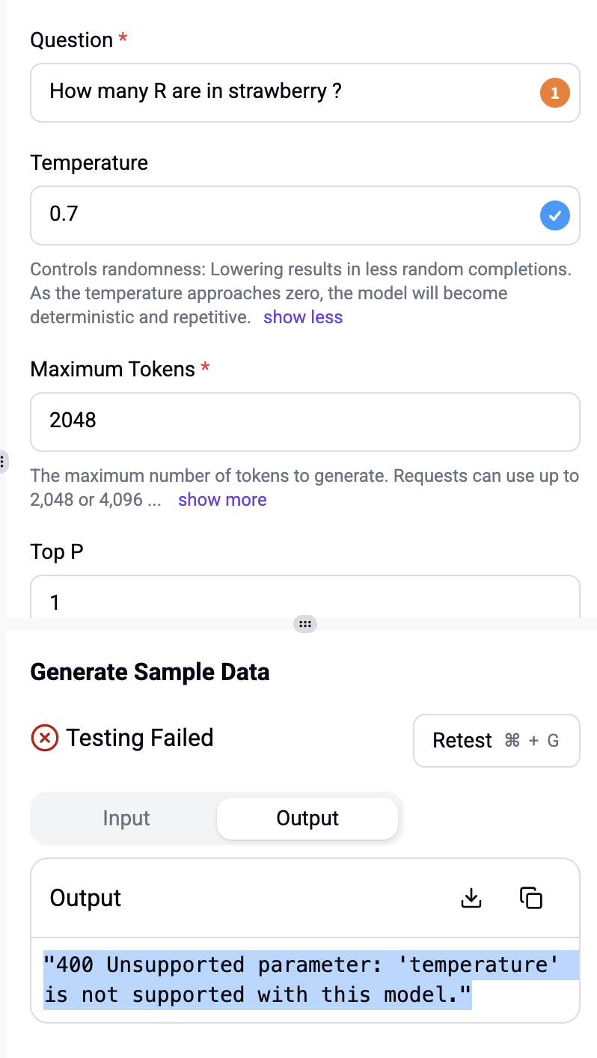The width and height of the screenshot is (597, 1058).
Task: Click the Top P input field
Action: [x=305, y=597]
